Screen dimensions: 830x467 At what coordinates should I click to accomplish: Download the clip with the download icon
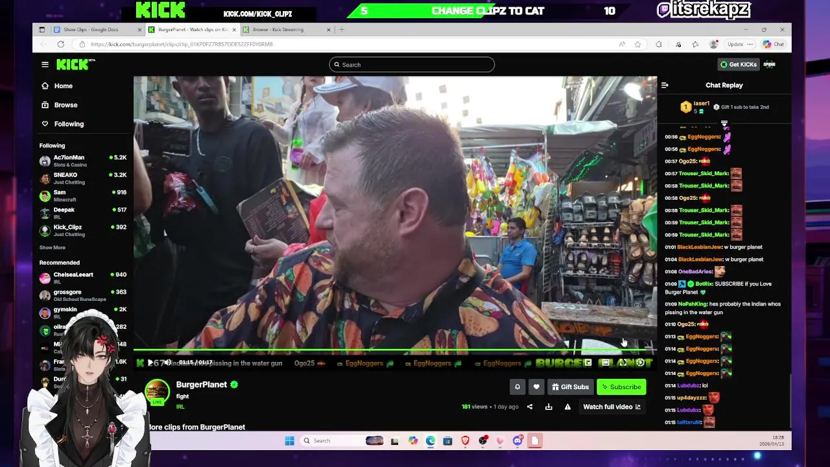coord(549,407)
